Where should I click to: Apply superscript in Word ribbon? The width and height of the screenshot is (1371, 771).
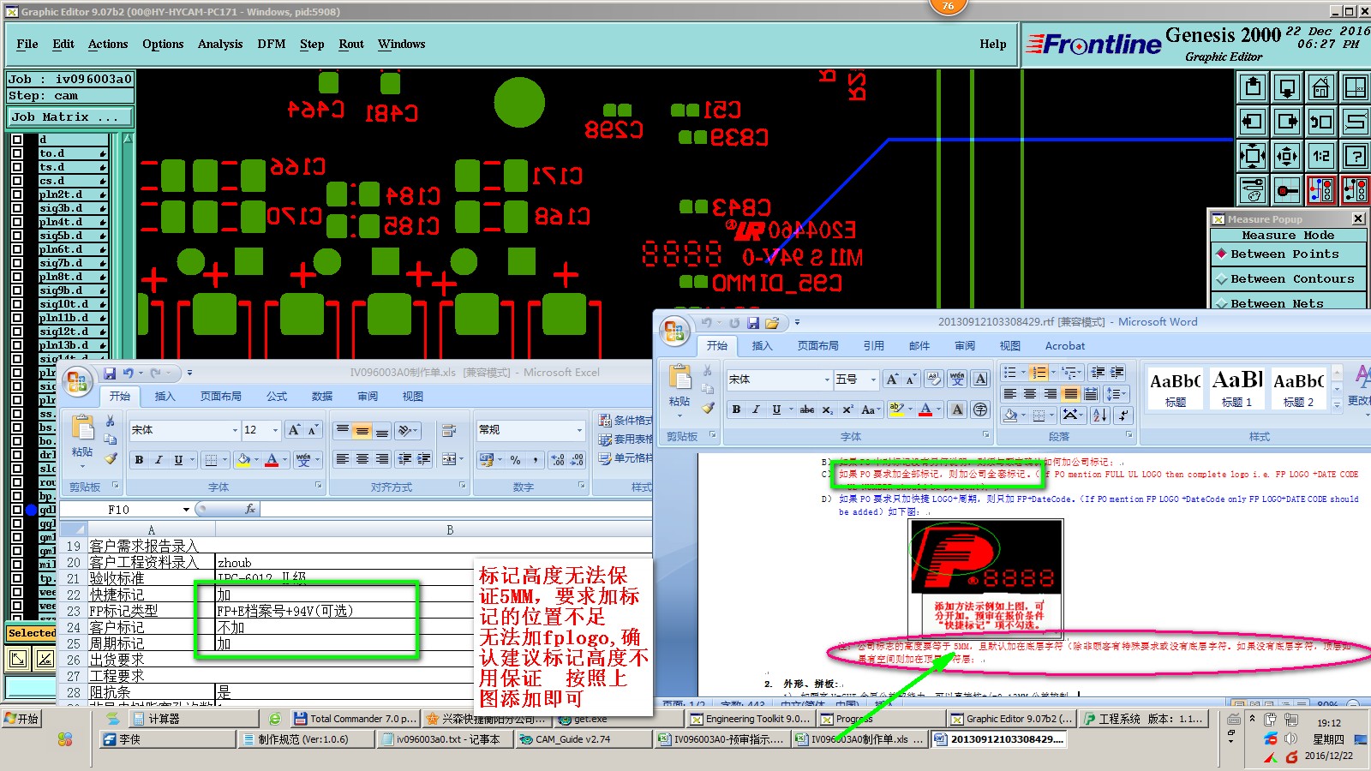click(x=847, y=409)
